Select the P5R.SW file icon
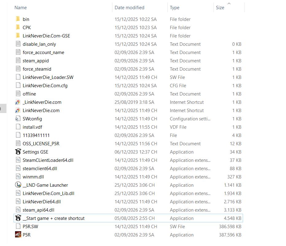Screen dimensions: 286x246 click(18, 226)
